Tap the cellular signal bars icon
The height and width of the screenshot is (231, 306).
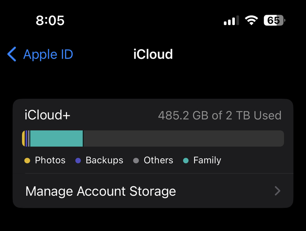tap(231, 21)
